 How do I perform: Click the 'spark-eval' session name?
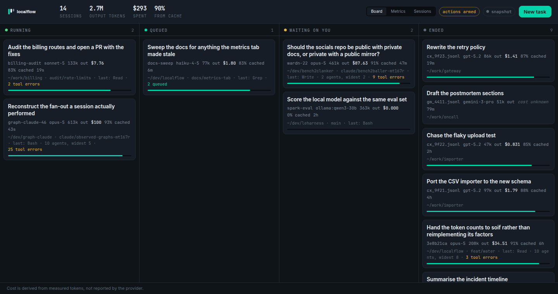tap(299, 108)
